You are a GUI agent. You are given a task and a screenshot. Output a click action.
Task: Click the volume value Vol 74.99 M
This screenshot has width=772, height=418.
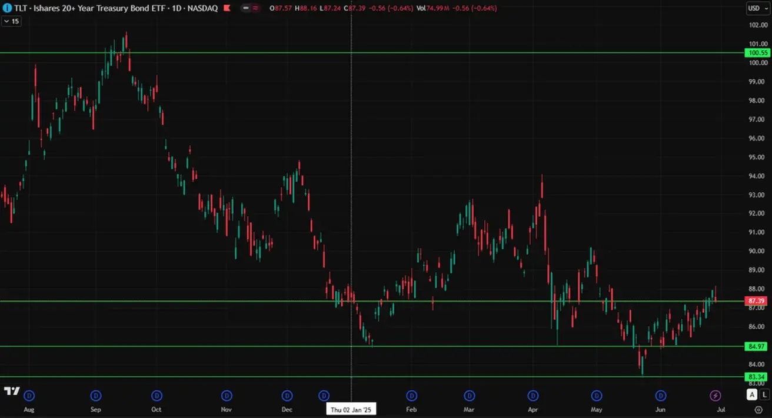coord(434,8)
